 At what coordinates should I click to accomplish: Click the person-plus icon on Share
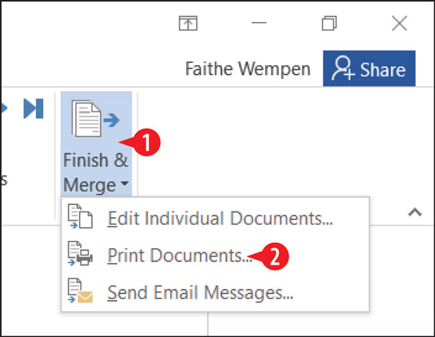click(343, 68)
